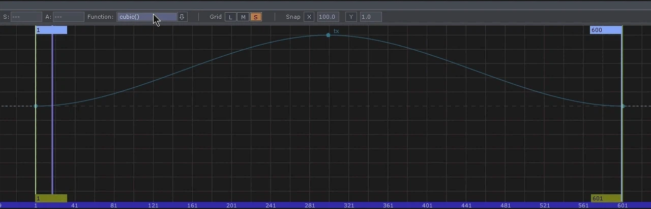Viewport: 651px width, 209px height.
Task: Set Grid density to M
Action: pyautogui.click(x=243, y=17)
